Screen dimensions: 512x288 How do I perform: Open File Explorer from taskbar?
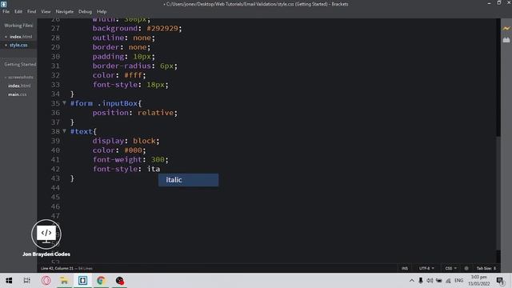(64, 281)
